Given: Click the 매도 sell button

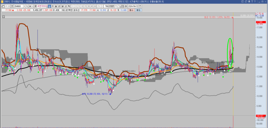Looking at the screenshot, I should coord(138,10).
